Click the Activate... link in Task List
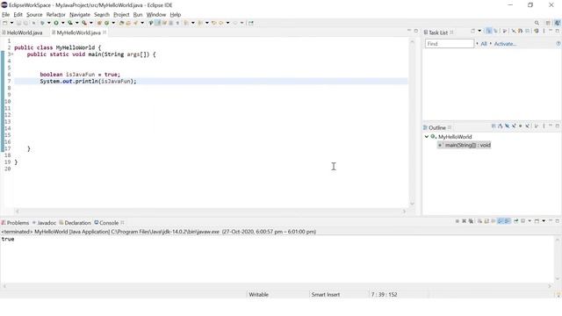The width and height of the screenshot is (562, 316). point(505,44)
